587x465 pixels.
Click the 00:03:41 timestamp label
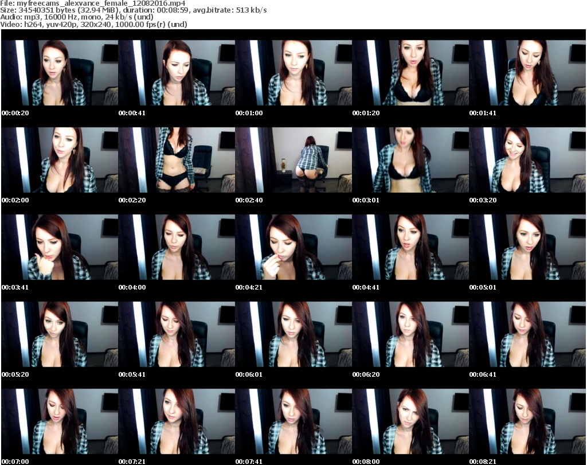click(x=15, y=287)
